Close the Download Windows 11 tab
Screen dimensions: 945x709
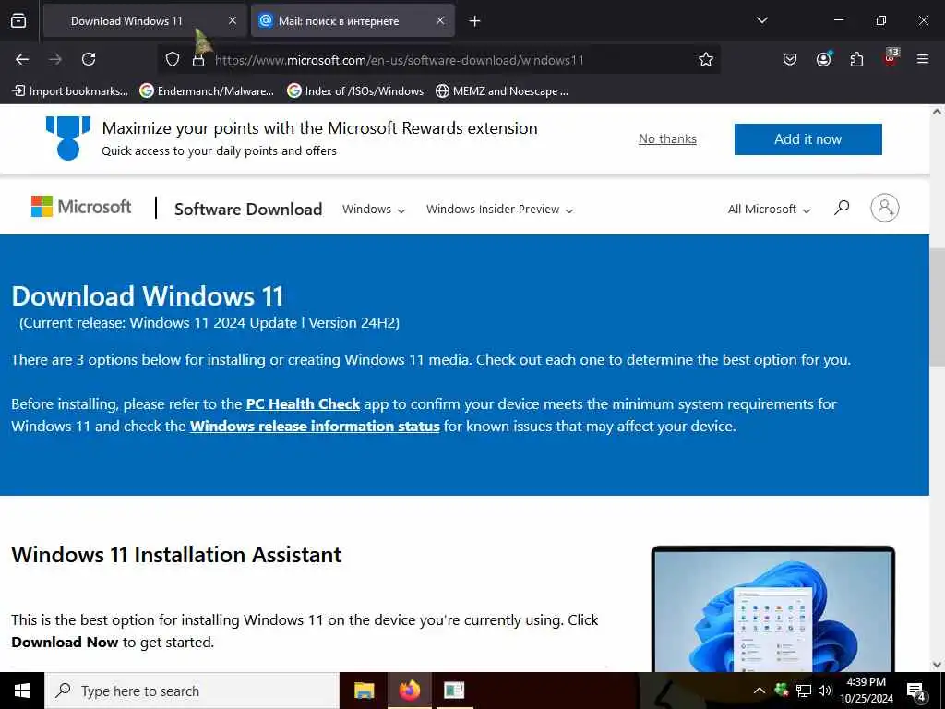coord(233,20)
